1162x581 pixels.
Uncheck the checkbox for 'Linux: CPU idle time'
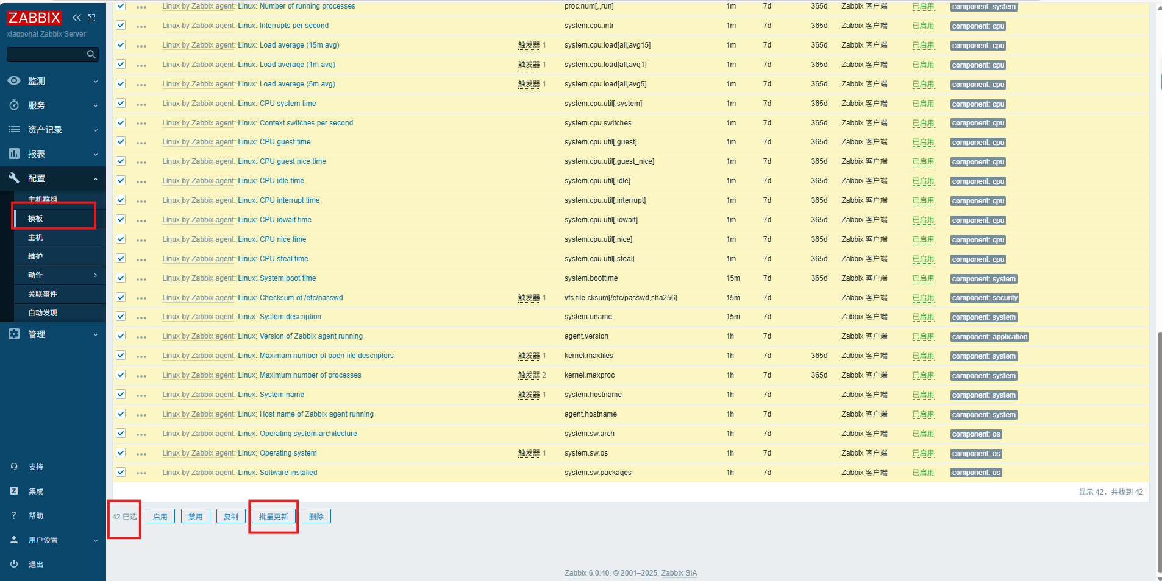(x=121, y=180)
